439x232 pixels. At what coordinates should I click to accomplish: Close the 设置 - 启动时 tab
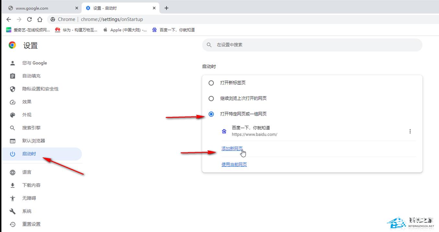click(x=154, y=8)
